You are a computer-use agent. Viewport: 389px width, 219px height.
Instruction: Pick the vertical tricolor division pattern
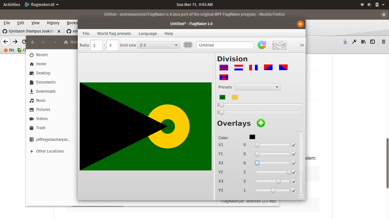pyautogui.click(x=253, y=68)
